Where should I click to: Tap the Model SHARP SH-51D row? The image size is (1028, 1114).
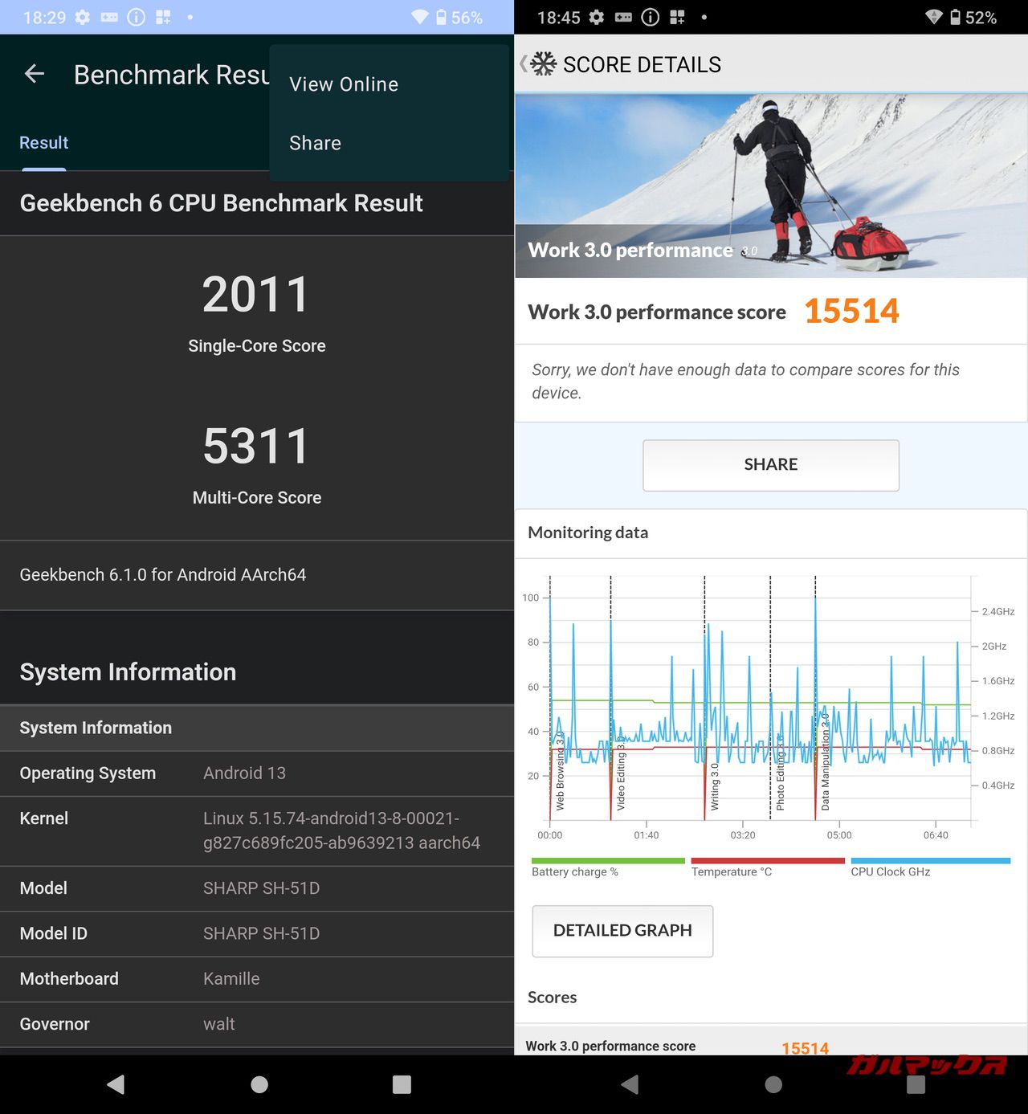click(257, 888)
